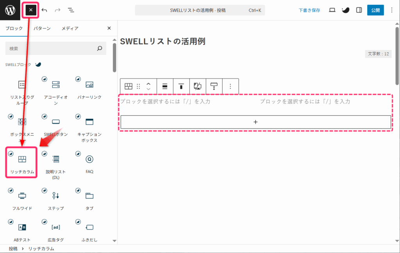Redo the last undone change
This screenshot has width=400, height=253.
tap(58, 10)
